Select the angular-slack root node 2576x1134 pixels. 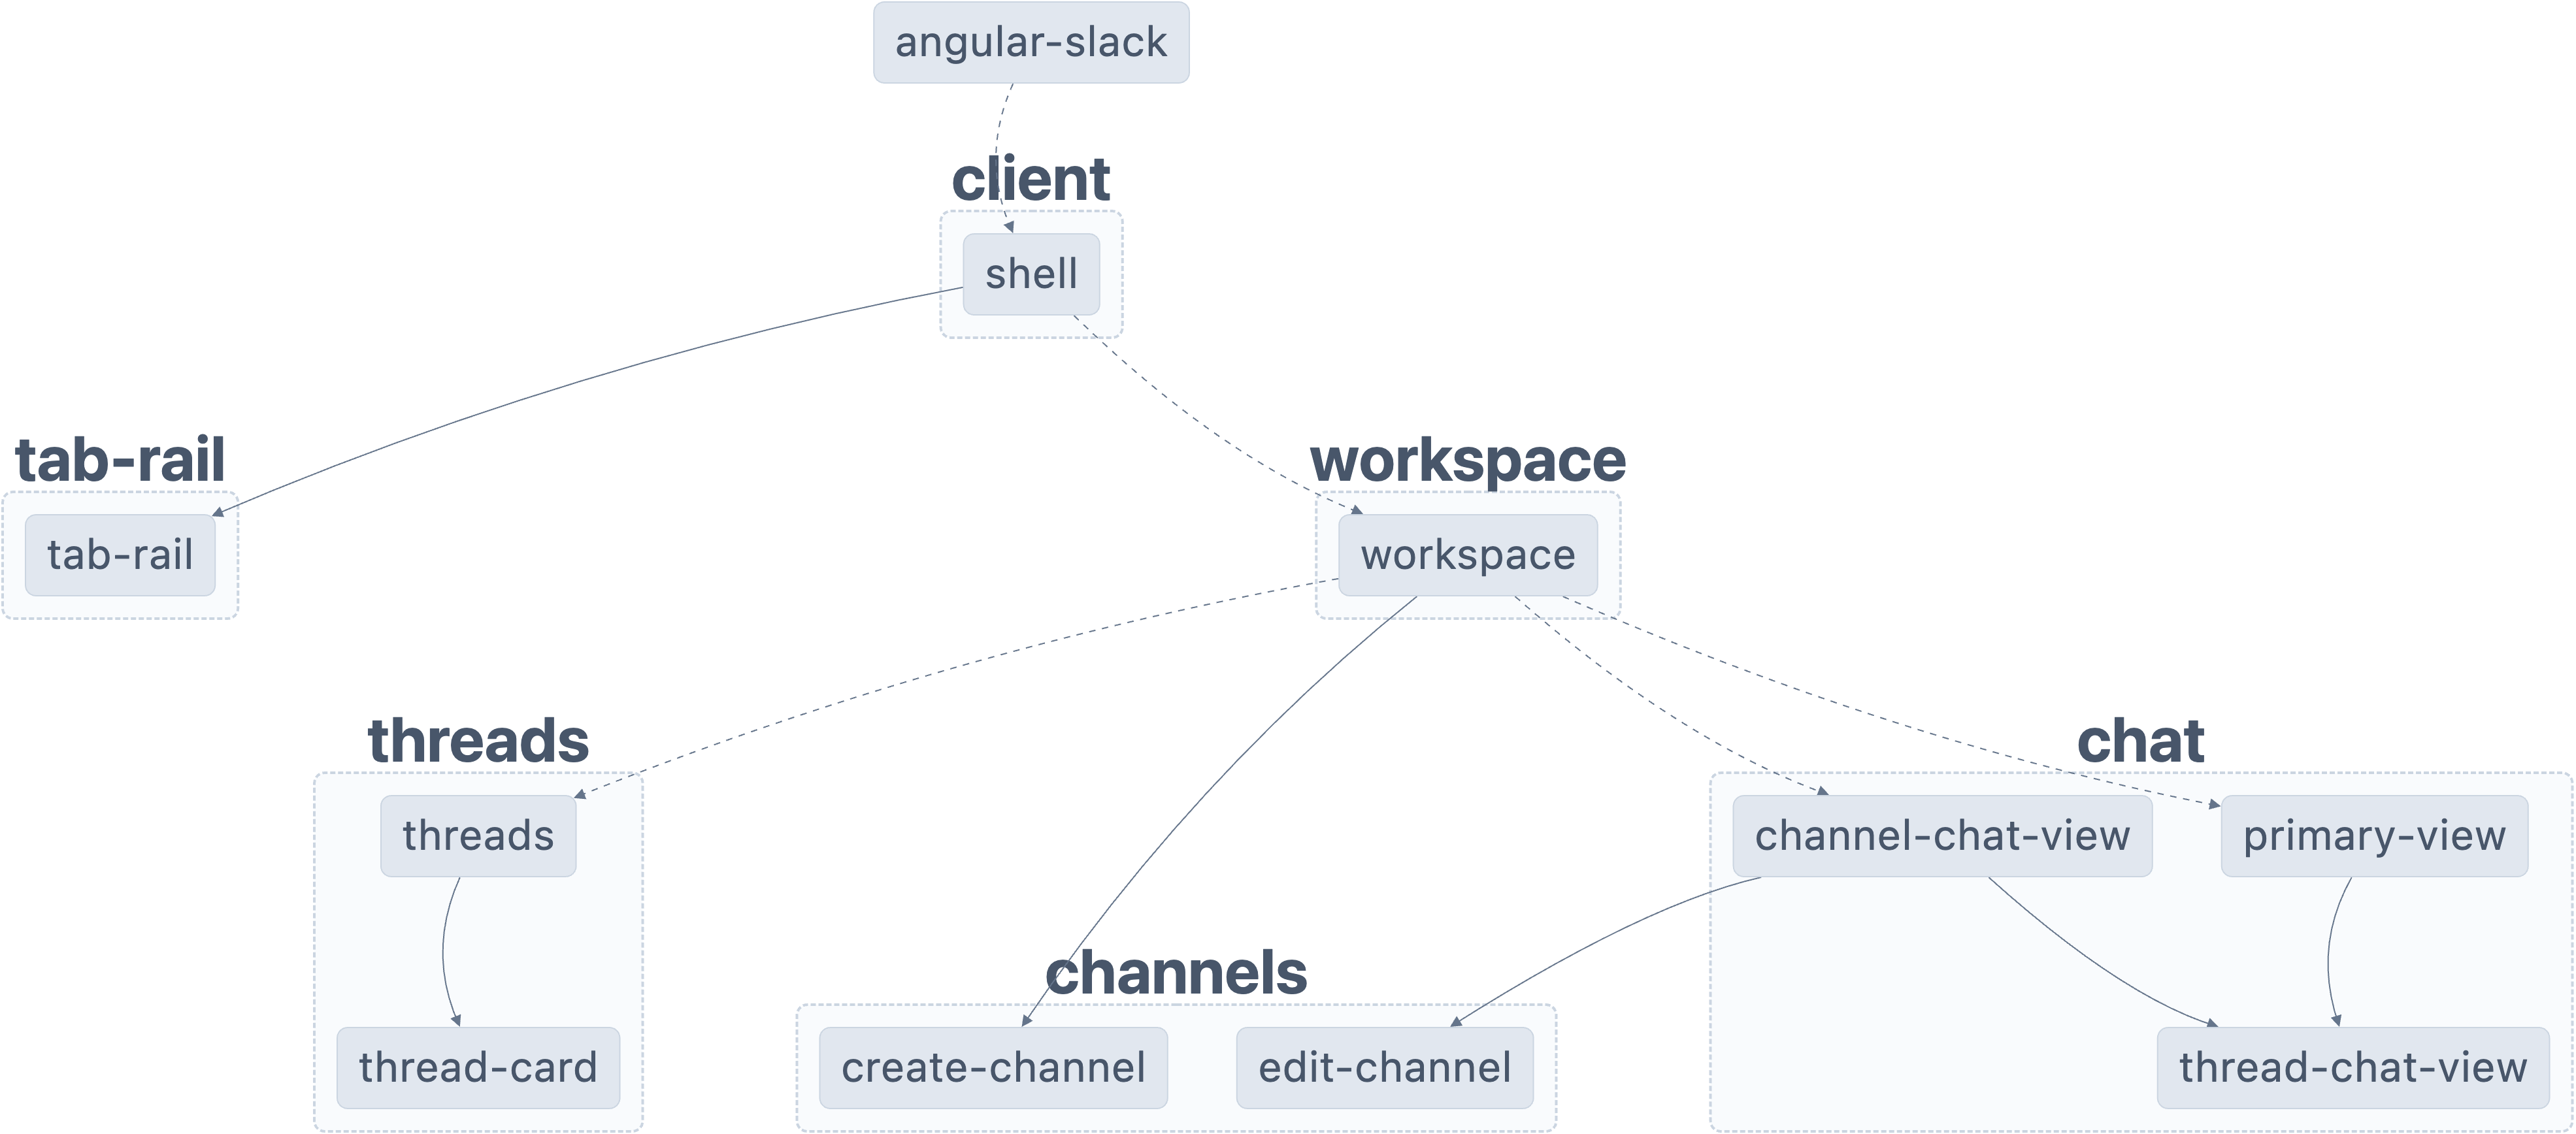tap(1031, 42)
